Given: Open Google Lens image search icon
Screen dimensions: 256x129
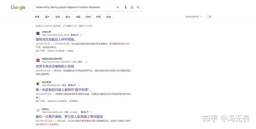Looking at the screenshot, I should [132, 7].
